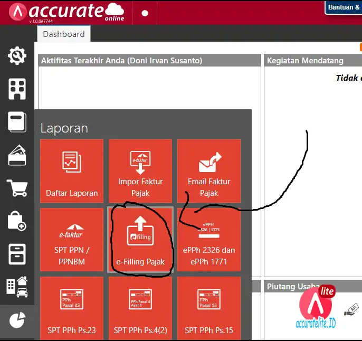This screenshot has width=362, height=341.
Task: Open the General Ledger book sidebar icon
Action: [17, 122]
